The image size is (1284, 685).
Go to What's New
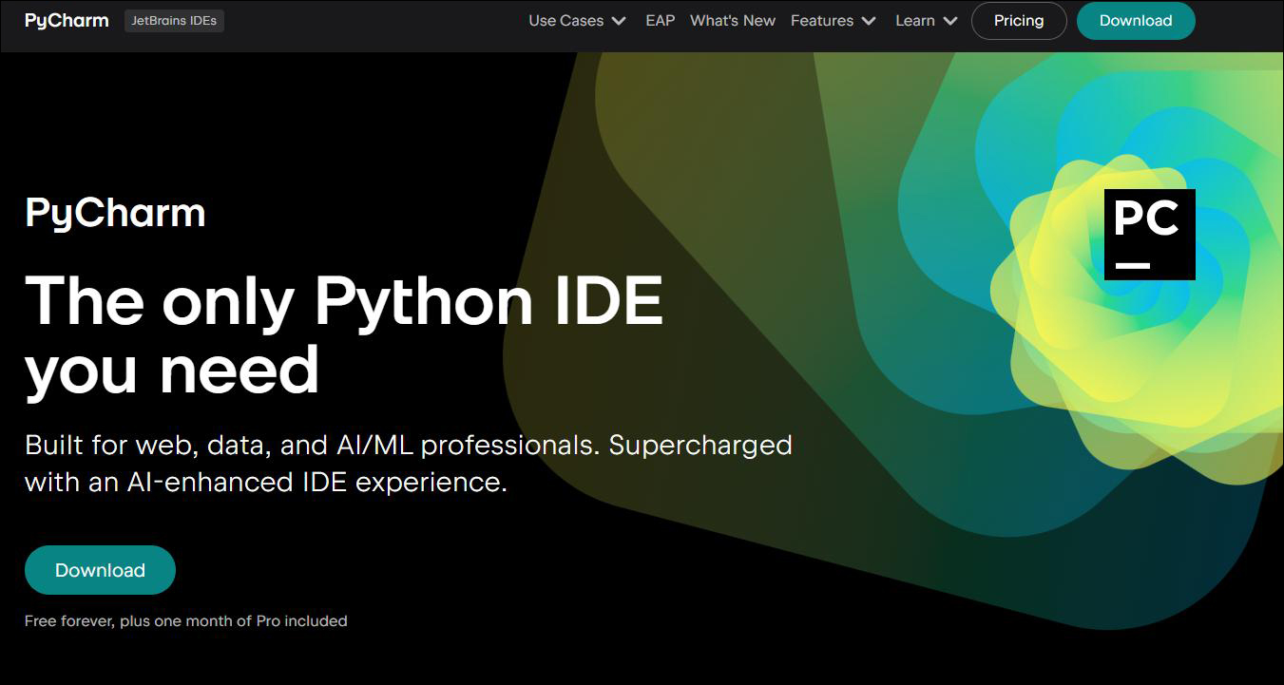[x=733, y=20]
